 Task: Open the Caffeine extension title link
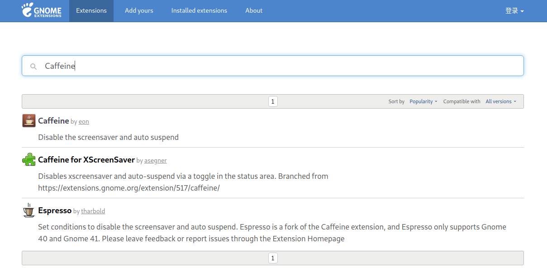point(53,121)
